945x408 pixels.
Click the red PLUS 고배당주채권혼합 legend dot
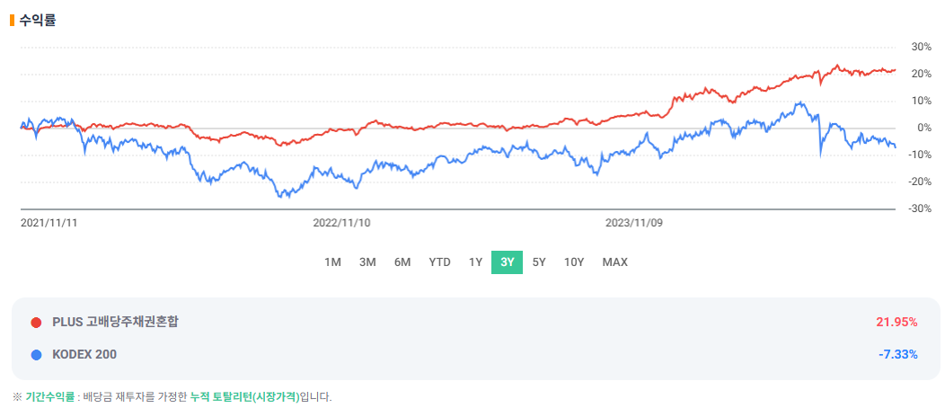pyautogui.click(x=36, y=323)
